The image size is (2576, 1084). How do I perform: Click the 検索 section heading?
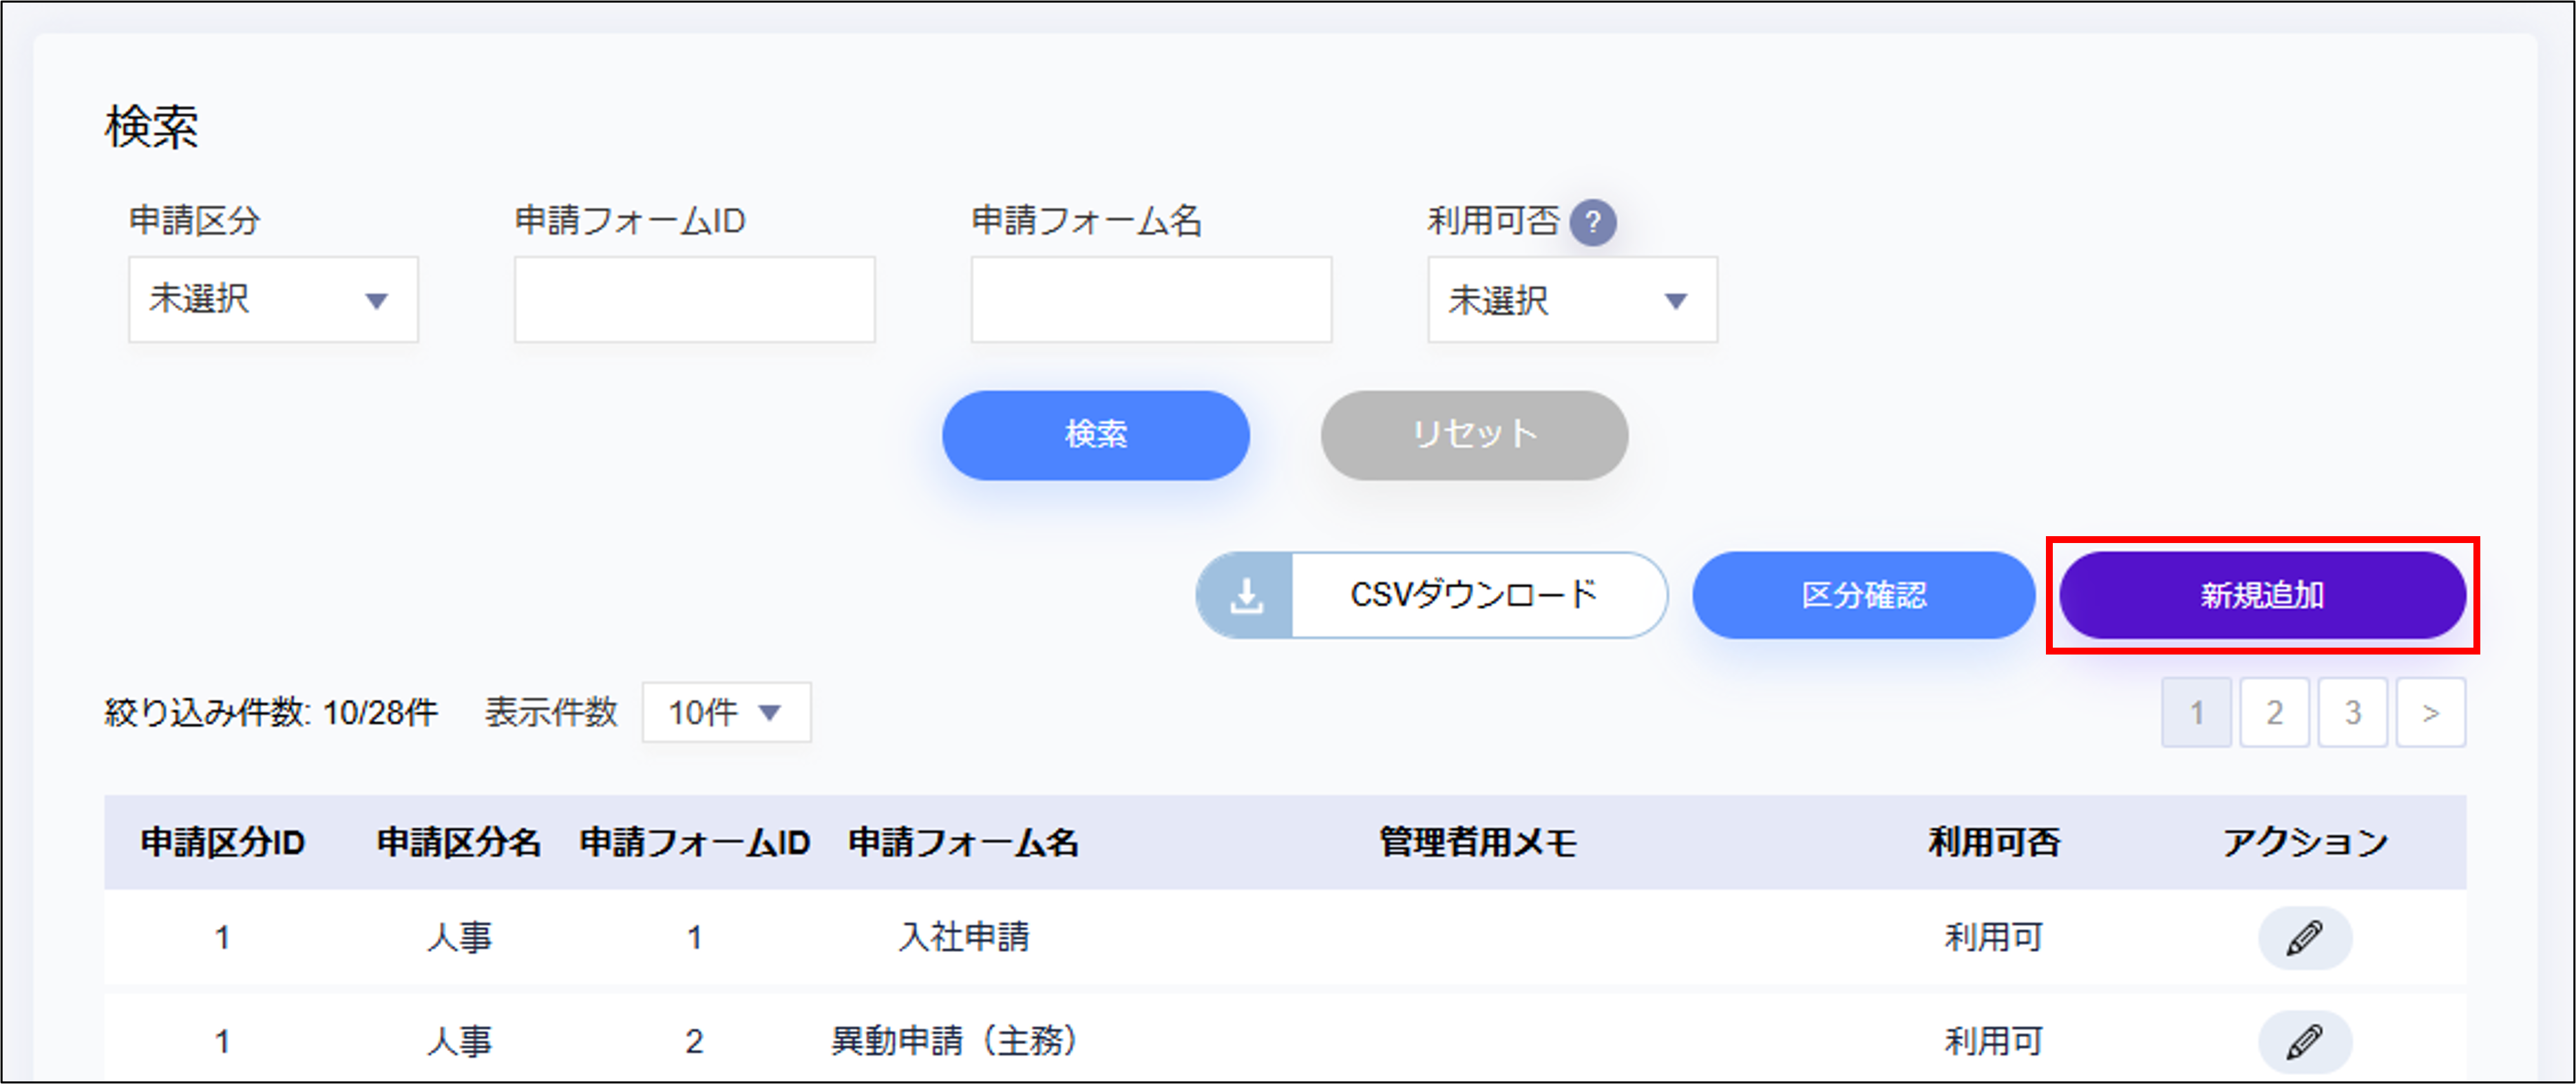click(152, 128)
